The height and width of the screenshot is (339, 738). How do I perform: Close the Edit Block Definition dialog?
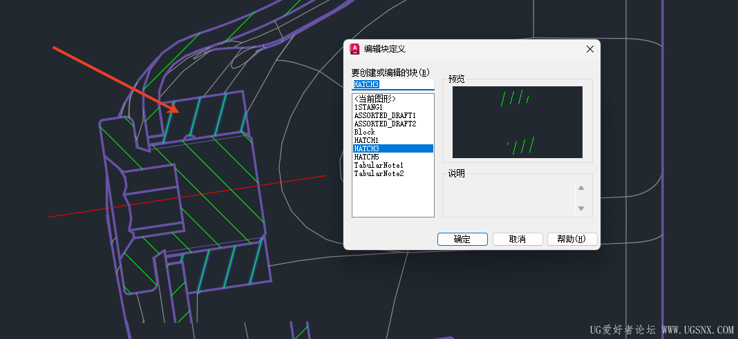(589, 49)
